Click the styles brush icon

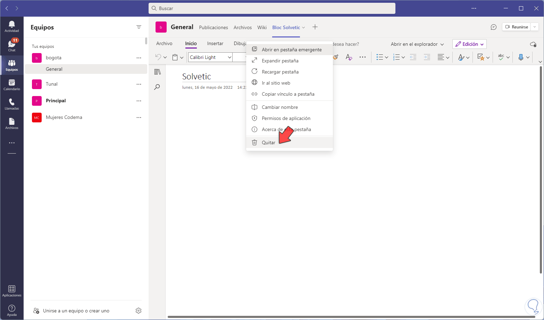(x=461, y=57)
